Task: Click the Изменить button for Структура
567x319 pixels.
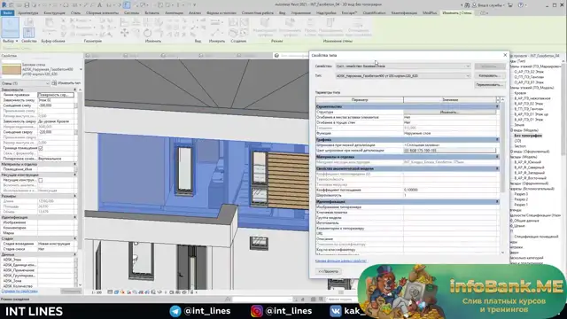Action: [x=449, y=113]
